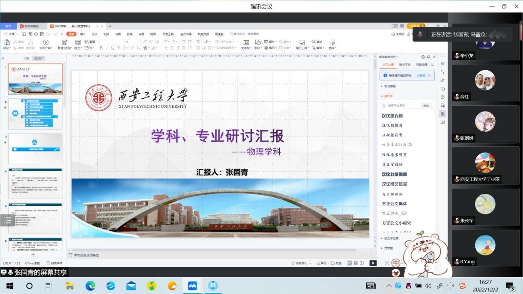Expand the 换文字效果 section
Image resolution: width=523 pixels, height=294 pixels.
click(x=391, y=238)
